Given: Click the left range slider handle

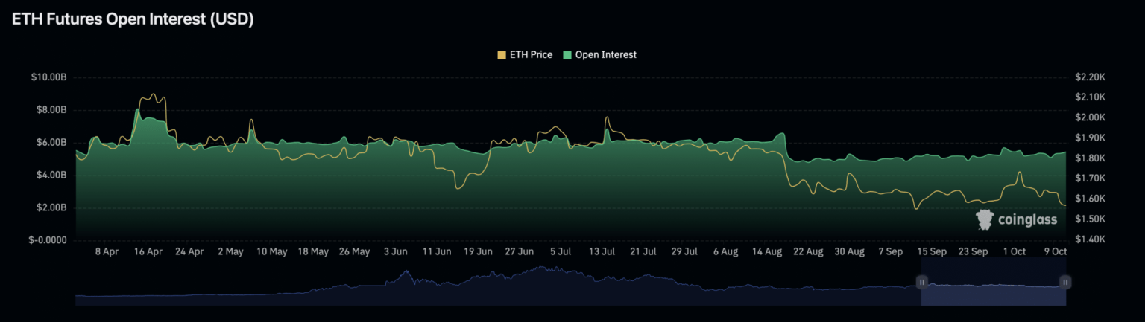Looking at the screenshot, I should click(x=921, y=282).
